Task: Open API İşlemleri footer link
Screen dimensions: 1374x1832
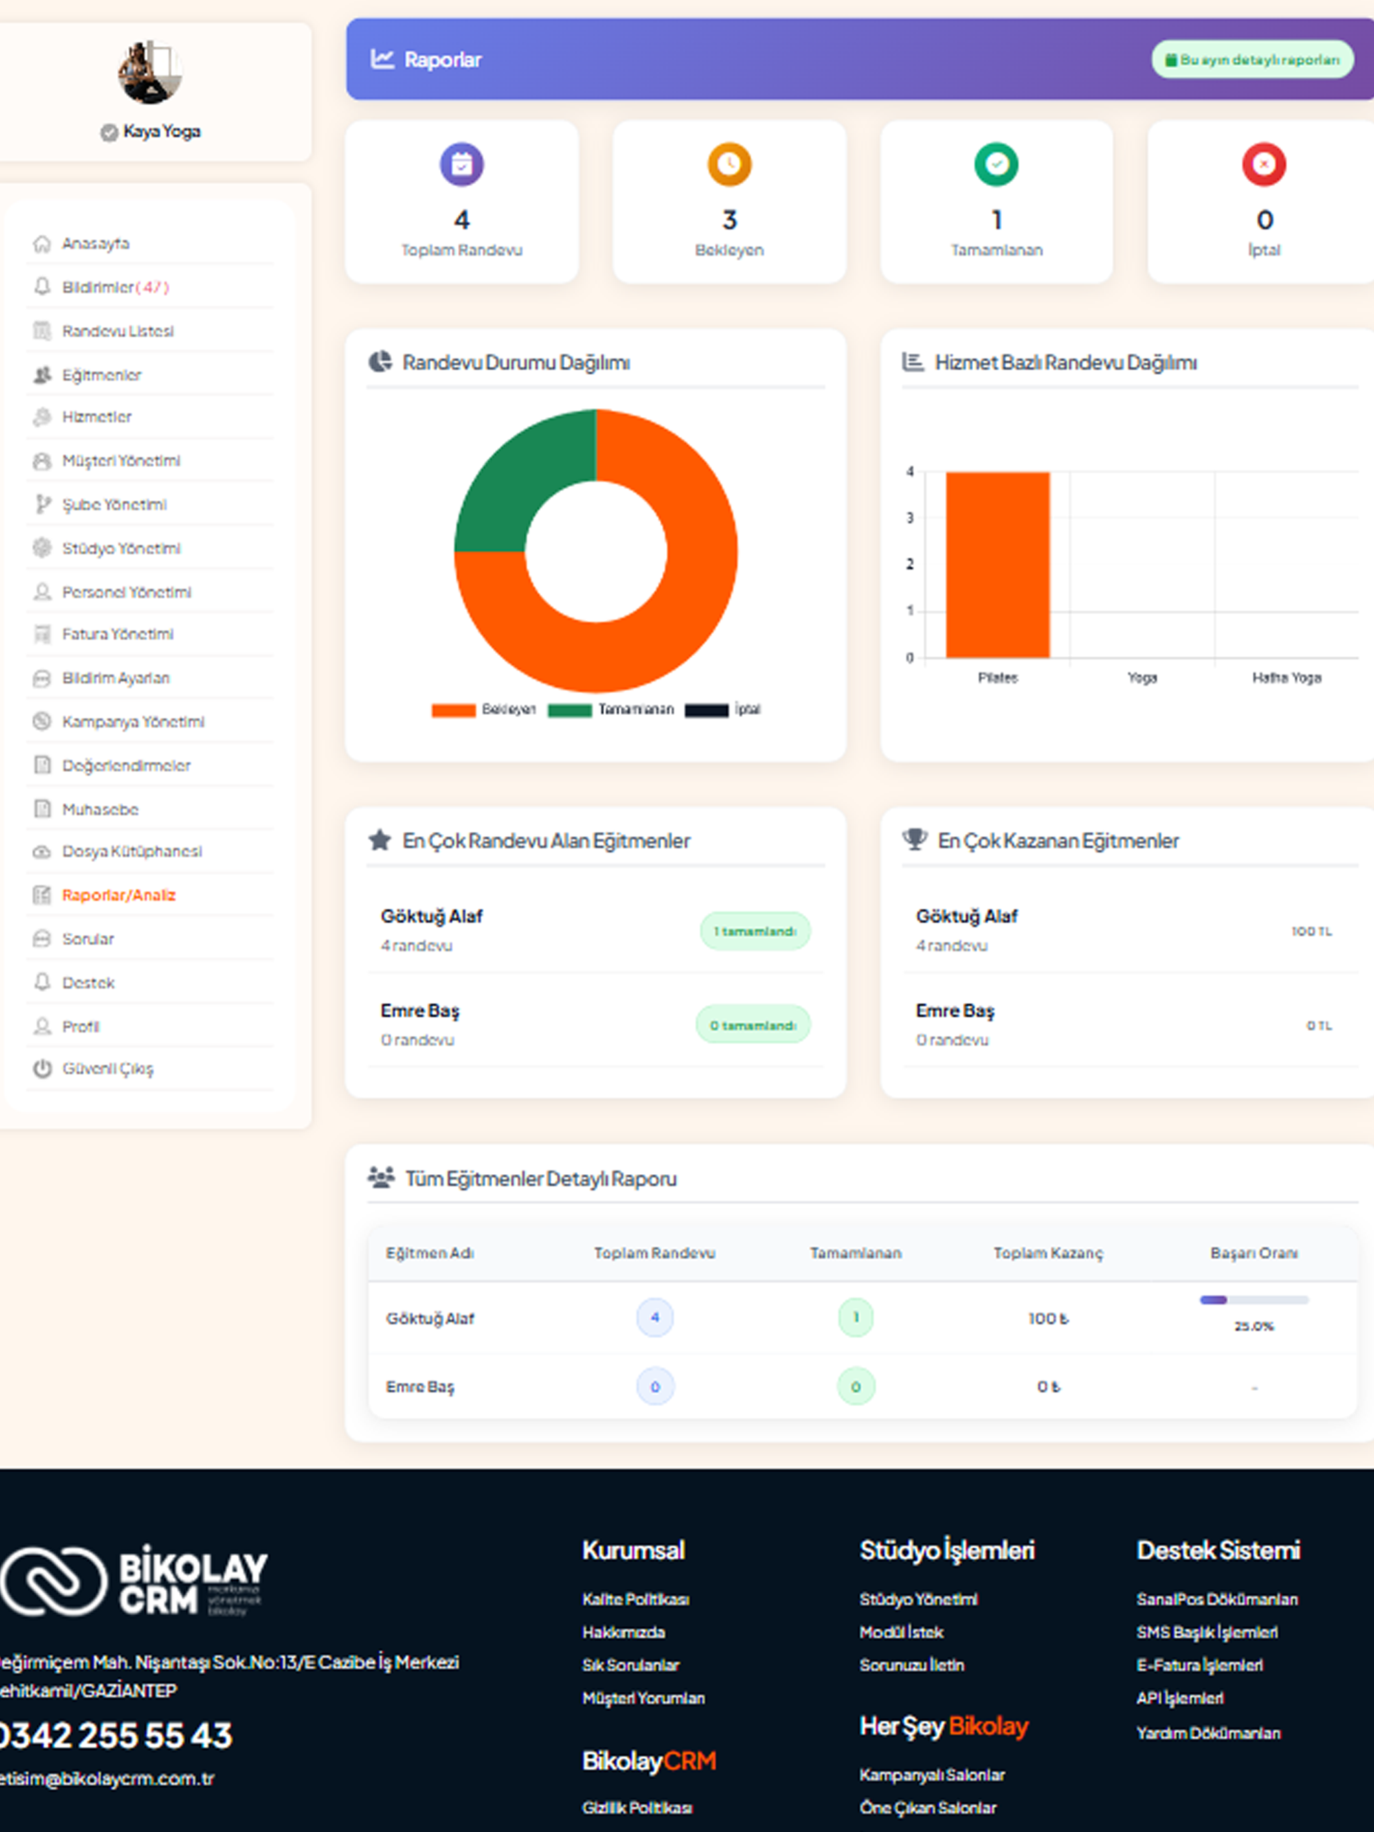Action: [1180, 1699]
